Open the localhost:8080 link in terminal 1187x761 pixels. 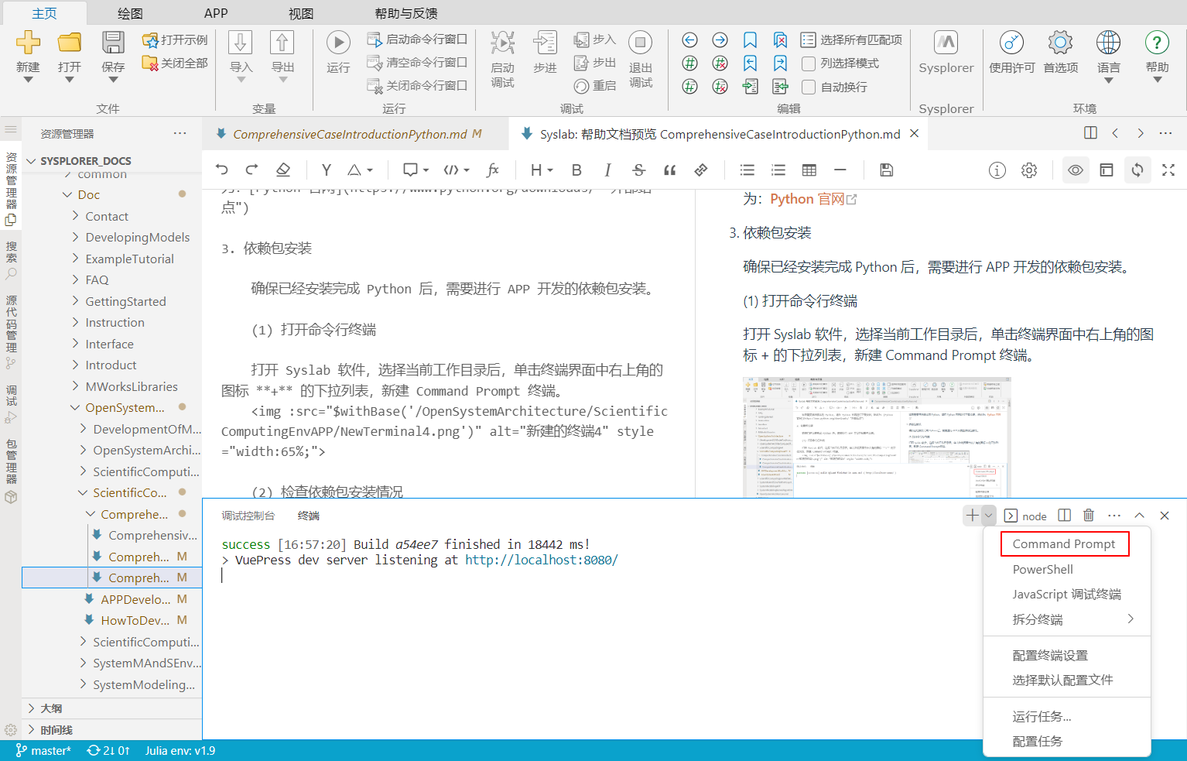541,560
